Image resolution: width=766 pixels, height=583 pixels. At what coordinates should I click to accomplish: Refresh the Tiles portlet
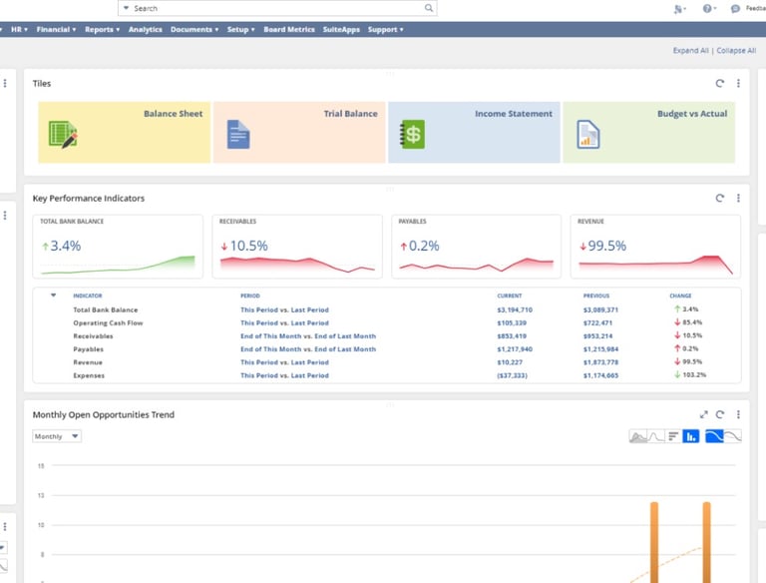tap(719, 83)
